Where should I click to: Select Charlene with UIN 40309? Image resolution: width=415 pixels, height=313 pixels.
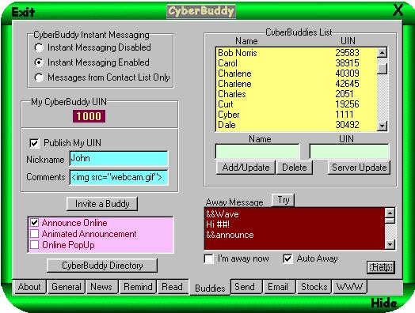click(296, 74)
